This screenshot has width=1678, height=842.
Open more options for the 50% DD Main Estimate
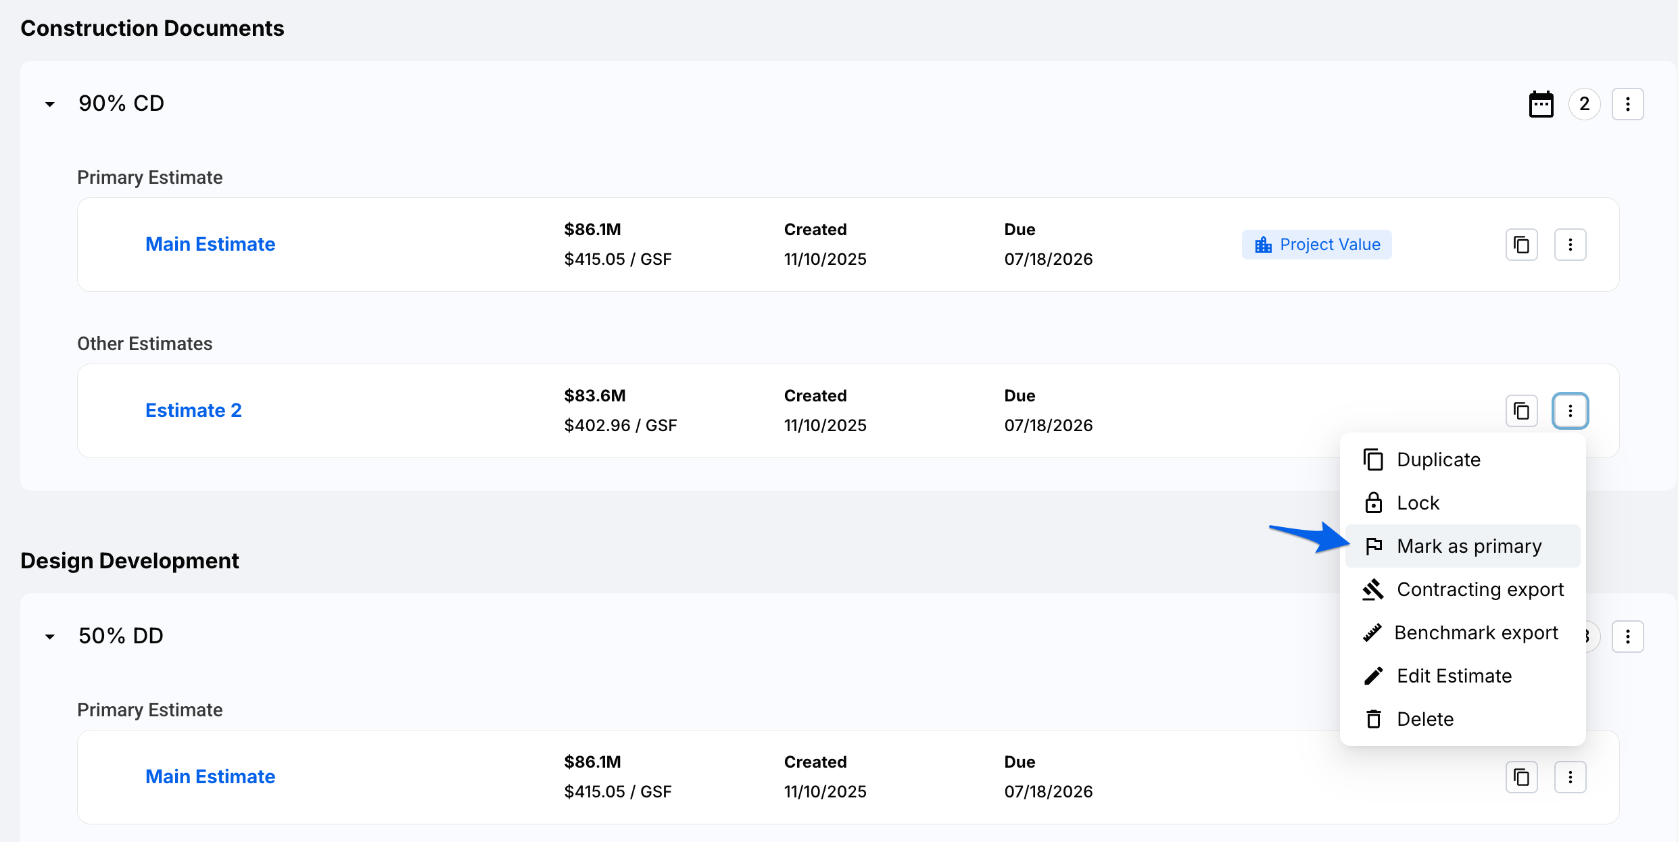click(x=1570, y=777)
